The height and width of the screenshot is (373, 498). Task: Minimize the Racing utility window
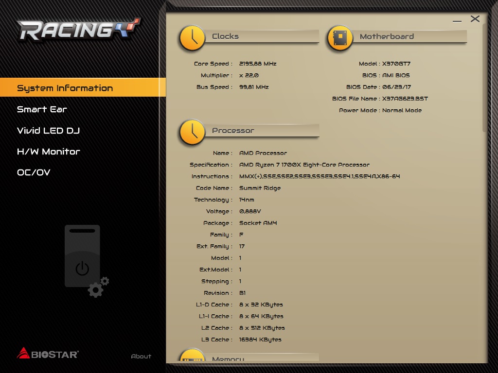(457, 20)
